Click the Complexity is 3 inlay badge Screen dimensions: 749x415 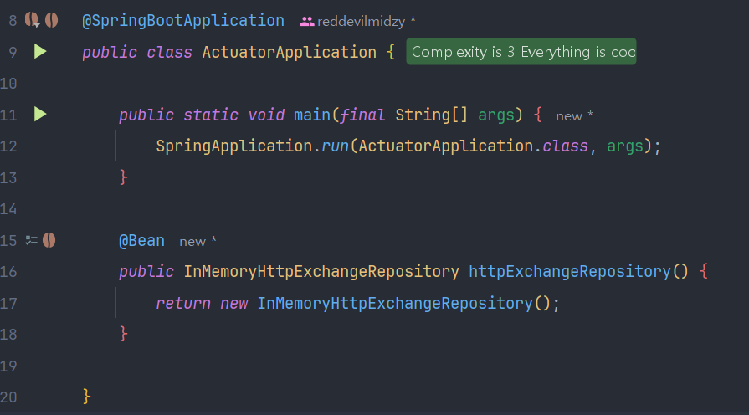click(x=521, y=52)
